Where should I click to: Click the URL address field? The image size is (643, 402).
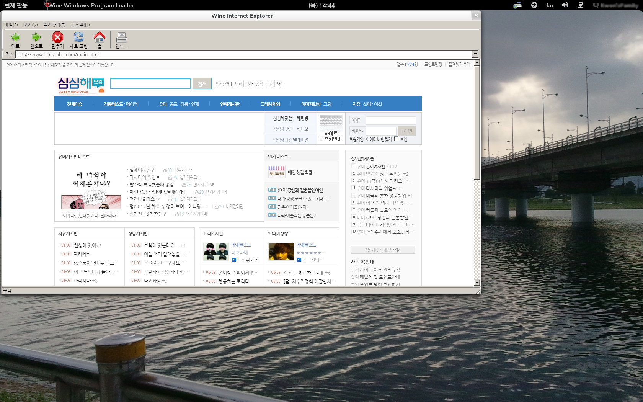click(x=244, y=54)
